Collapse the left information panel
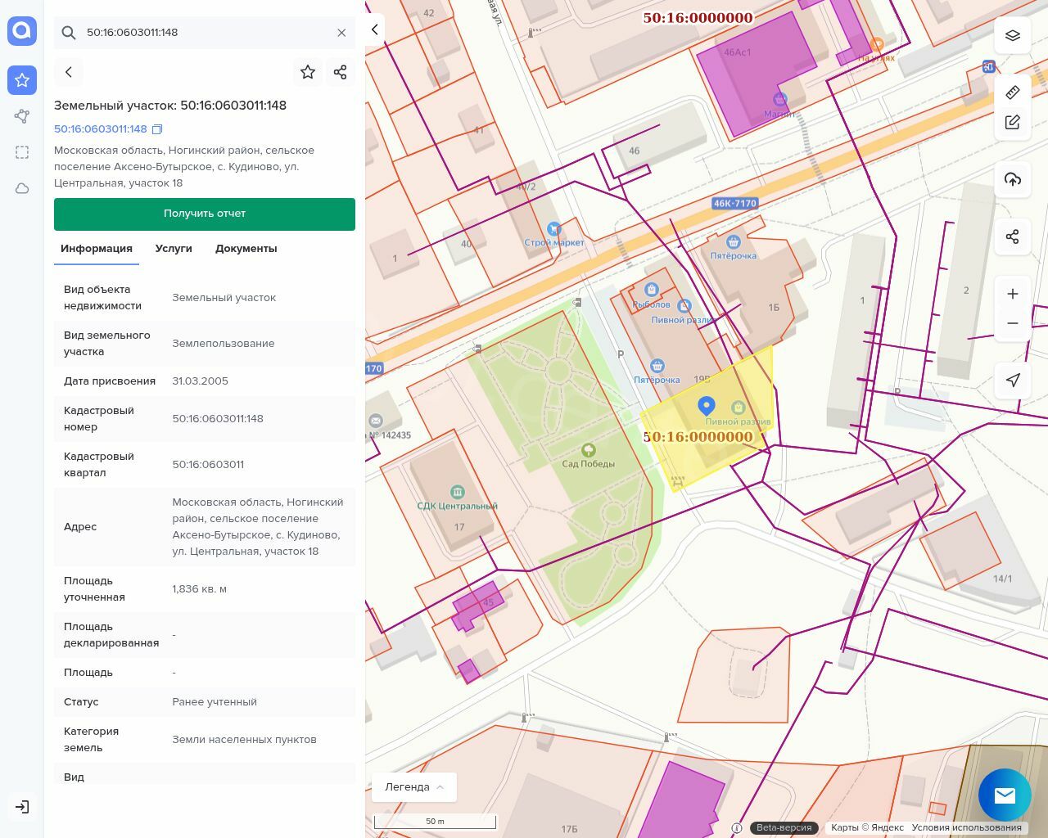 click(x=375, y=29)
